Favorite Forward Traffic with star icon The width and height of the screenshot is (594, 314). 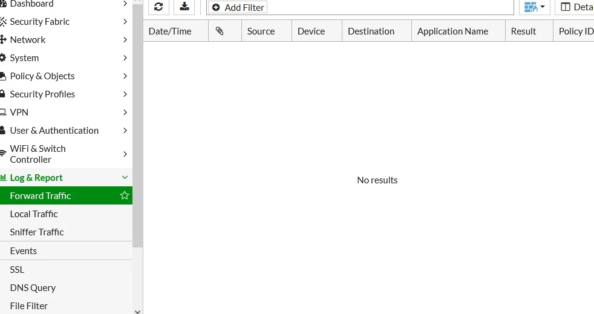[x=124, y=195]
